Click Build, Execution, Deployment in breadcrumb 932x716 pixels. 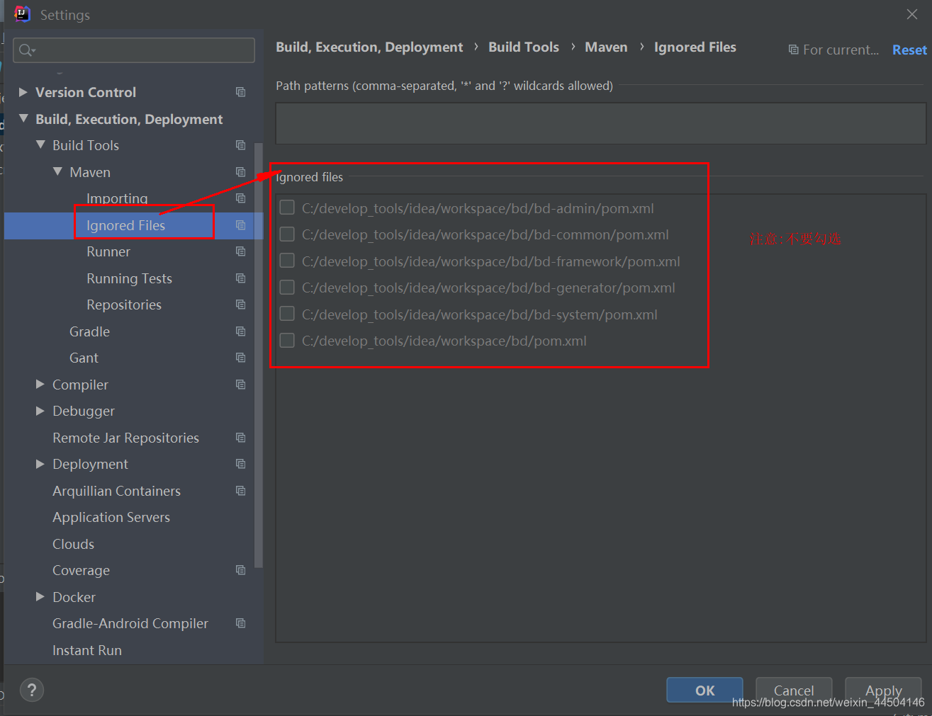coord(369,47)
